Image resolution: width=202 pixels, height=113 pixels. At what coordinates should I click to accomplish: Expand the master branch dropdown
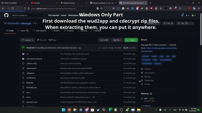click(x=27, y=40)
